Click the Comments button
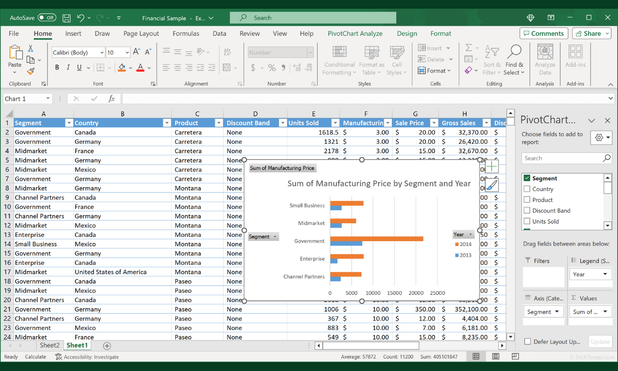Viewport: 618px width, 371px height. tap(544, 33)
